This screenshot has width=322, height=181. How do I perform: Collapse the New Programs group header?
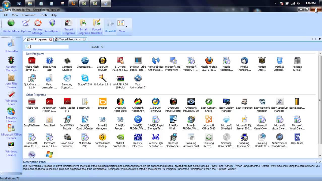pyautogui.click(x=35, y=54)
